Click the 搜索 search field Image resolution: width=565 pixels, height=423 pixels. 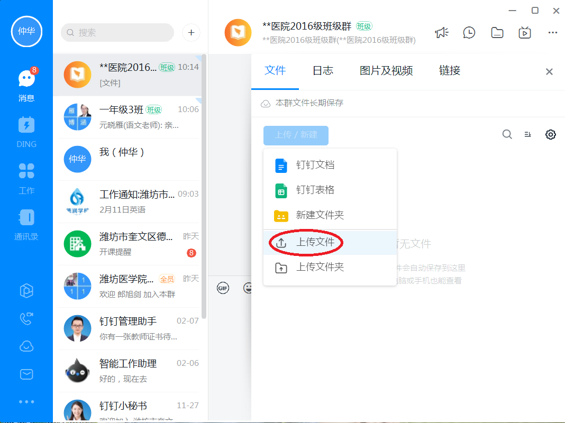tap(117, 33)
